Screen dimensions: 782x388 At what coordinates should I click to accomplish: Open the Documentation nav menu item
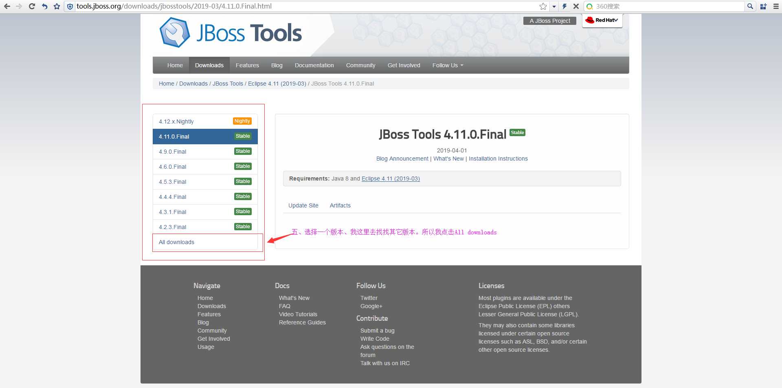coord(314,65)
